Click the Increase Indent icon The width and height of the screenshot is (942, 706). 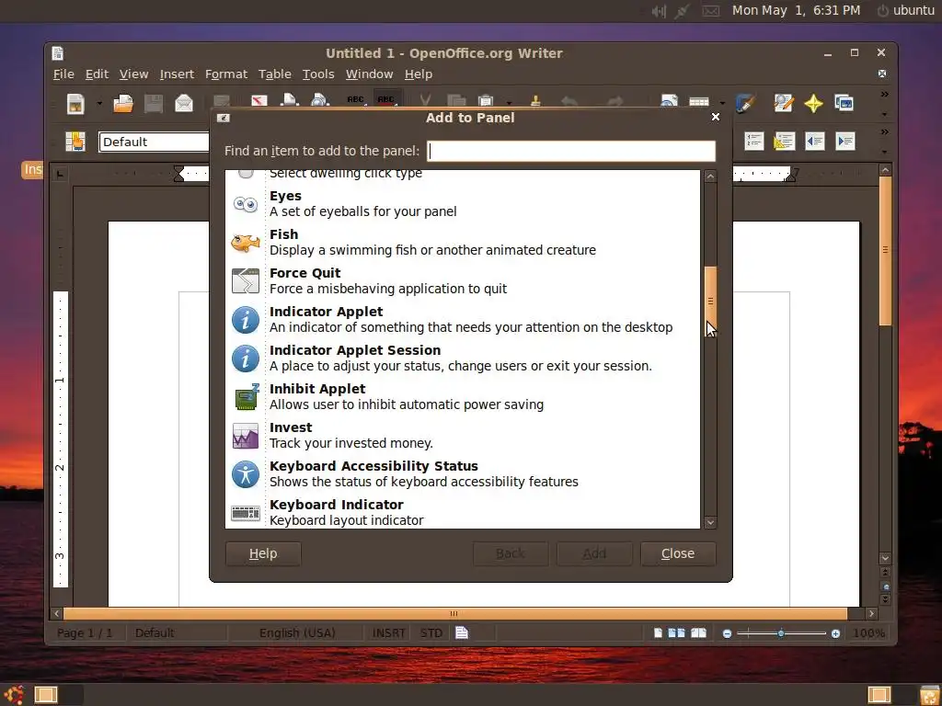[x=845, y=142]
